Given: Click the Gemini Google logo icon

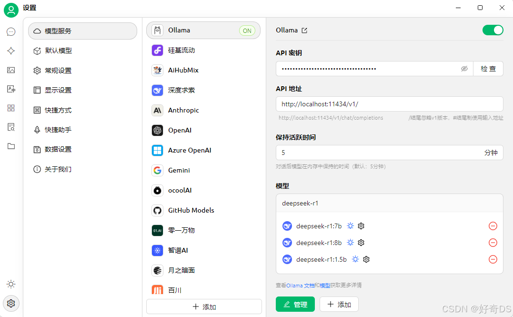Looking at the screenshot, I should click(x=157, y=170).
